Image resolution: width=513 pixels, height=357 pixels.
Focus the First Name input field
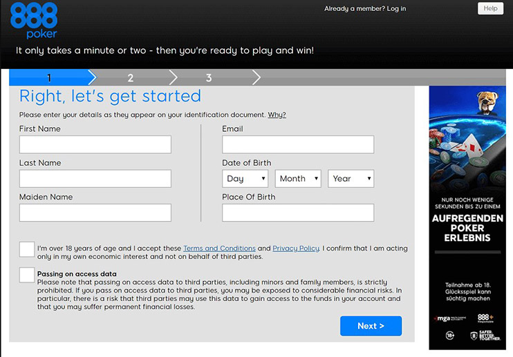[95, 144]
